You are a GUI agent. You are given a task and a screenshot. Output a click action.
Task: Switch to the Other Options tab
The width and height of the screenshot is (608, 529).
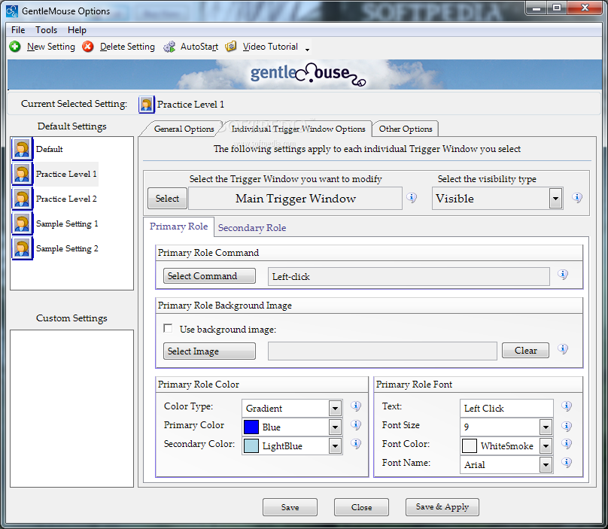pos(405,129)
